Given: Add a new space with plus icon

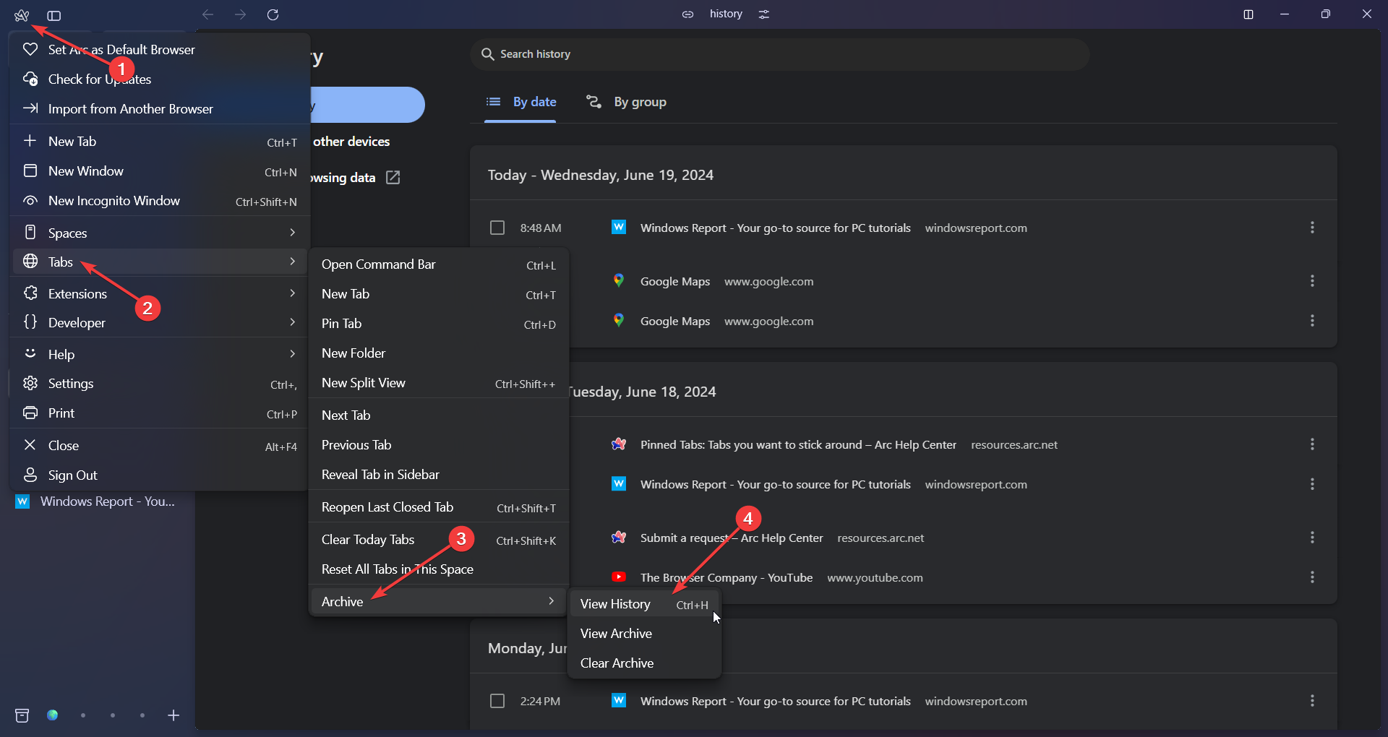Looking at the screenshot, I should [x=173, y=715].
